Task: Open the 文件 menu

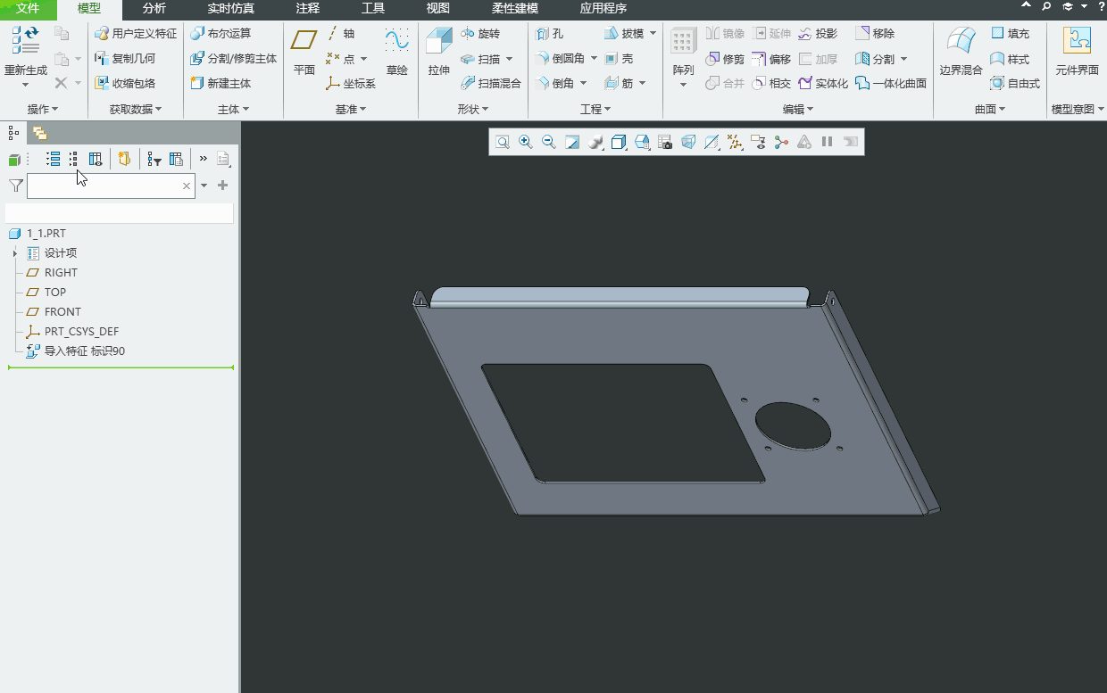Action: (28, 9)
